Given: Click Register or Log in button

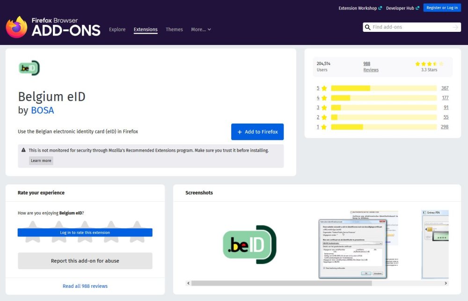Looking at the screenshot, I should tap(442, 8).
